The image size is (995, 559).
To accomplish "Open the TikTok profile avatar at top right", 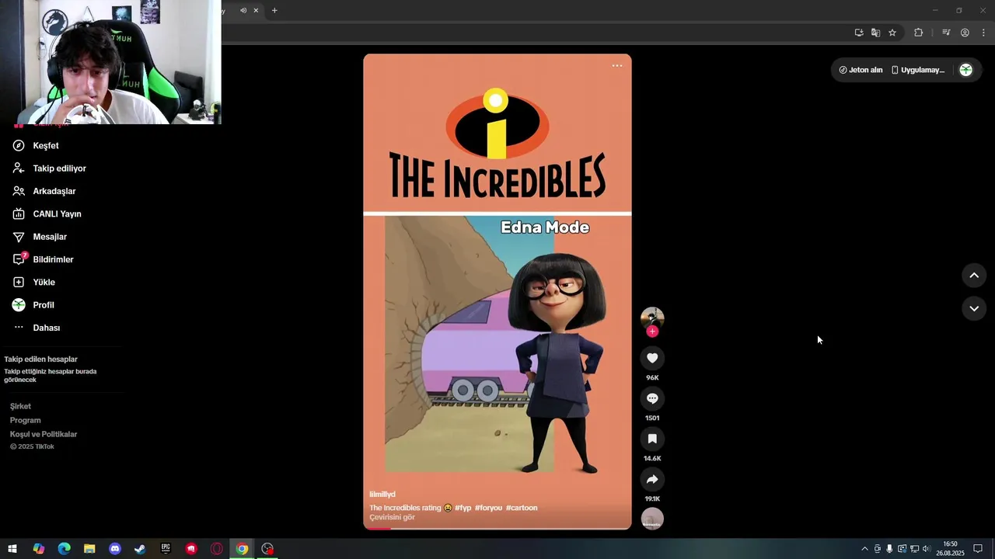I will pos(965,70).
